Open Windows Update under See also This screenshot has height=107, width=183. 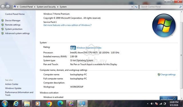(x=13, y=88)
